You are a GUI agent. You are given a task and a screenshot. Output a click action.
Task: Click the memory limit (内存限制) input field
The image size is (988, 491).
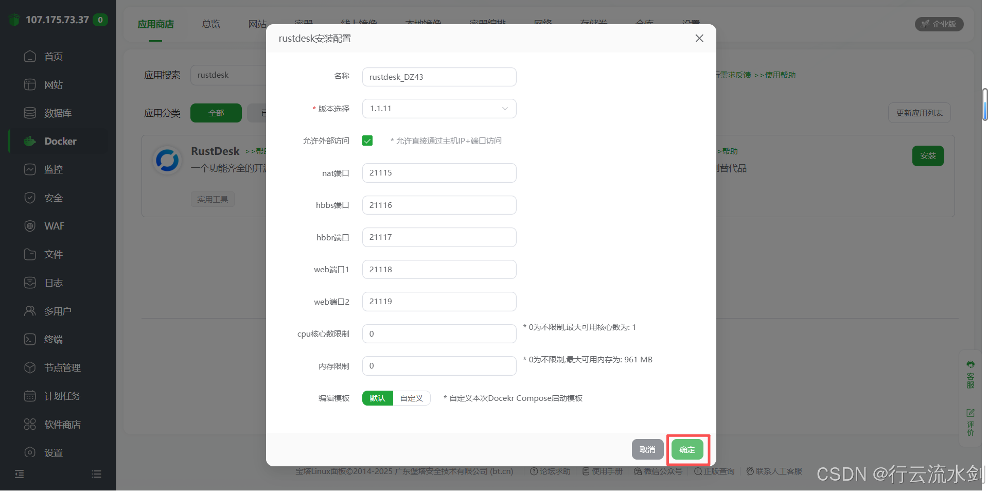439,366
